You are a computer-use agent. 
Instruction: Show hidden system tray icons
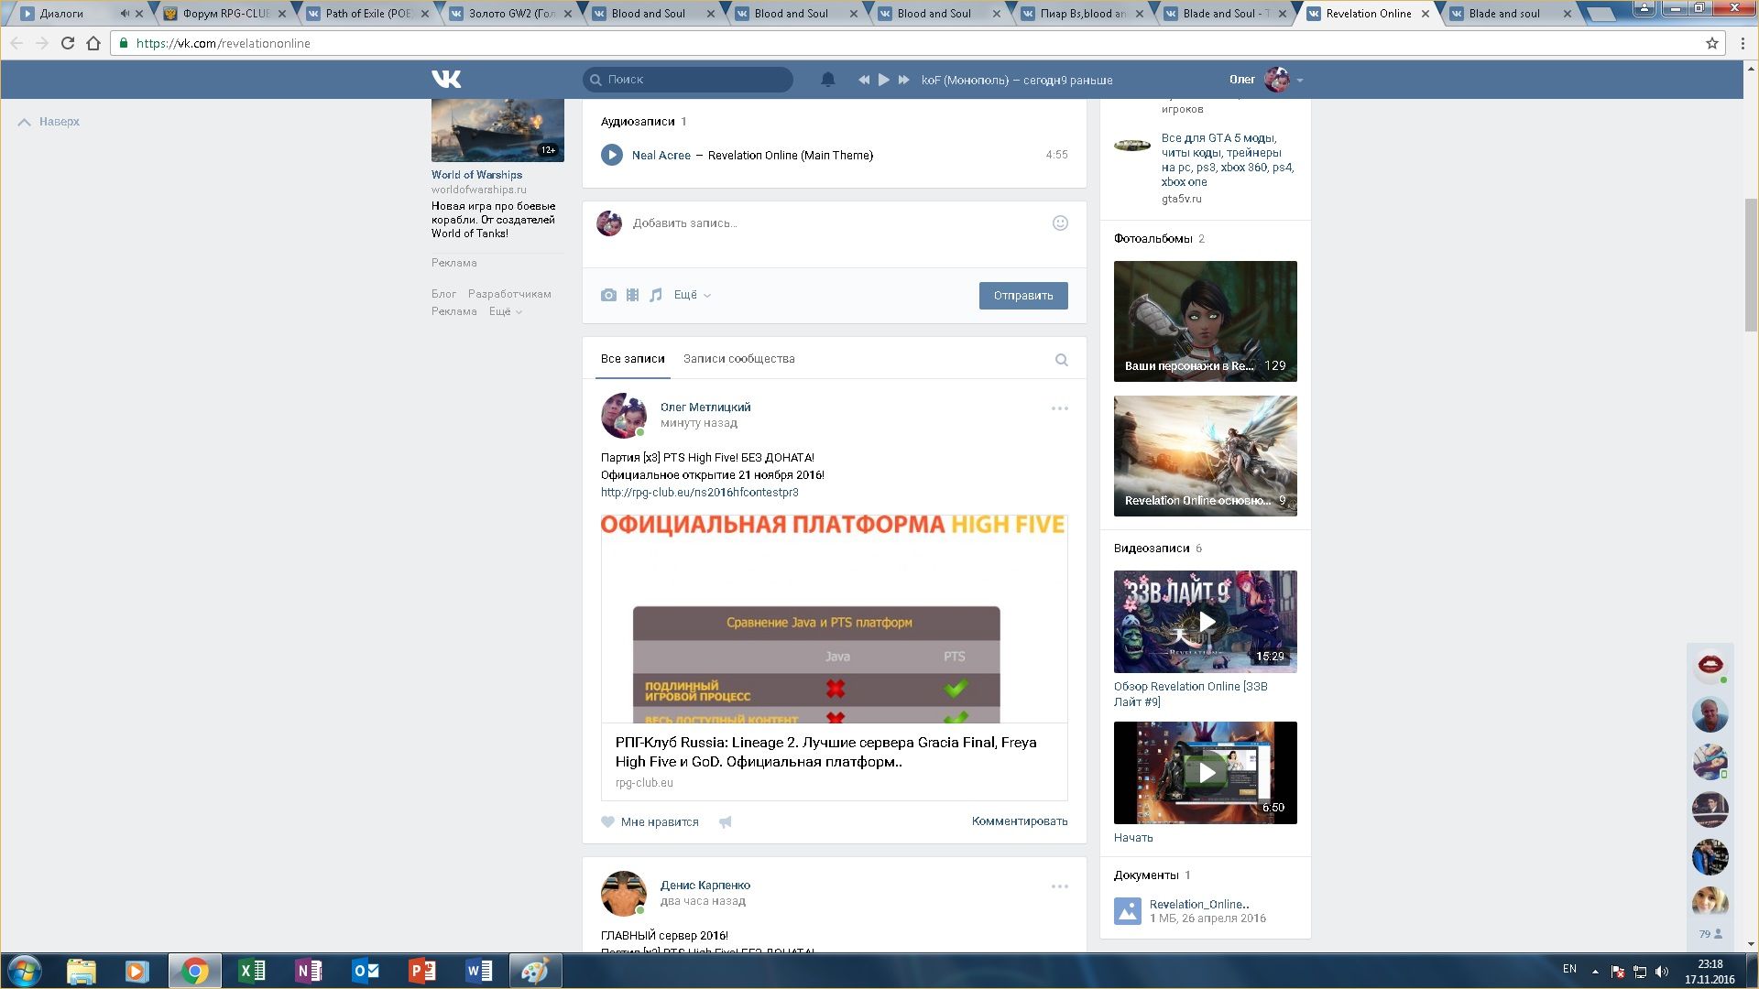coord(1595,971)
